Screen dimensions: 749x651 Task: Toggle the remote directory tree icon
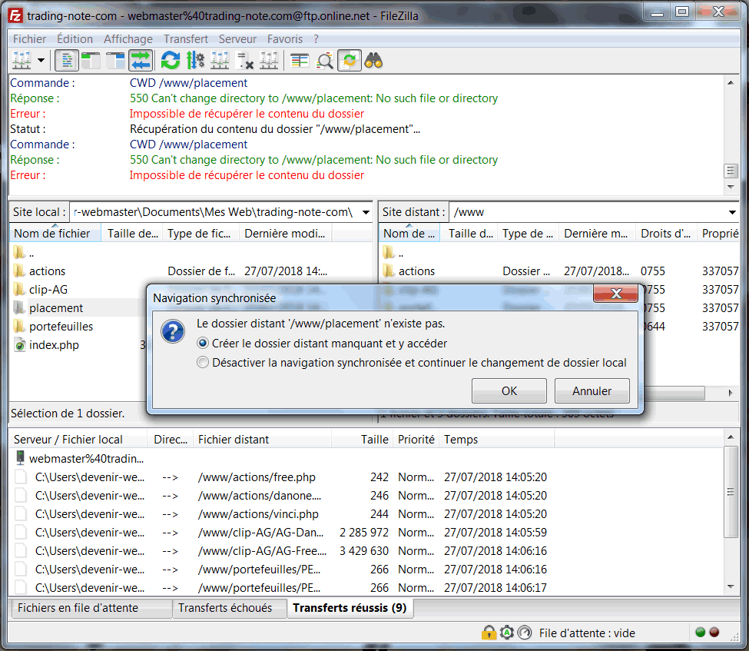coord(115,61)
